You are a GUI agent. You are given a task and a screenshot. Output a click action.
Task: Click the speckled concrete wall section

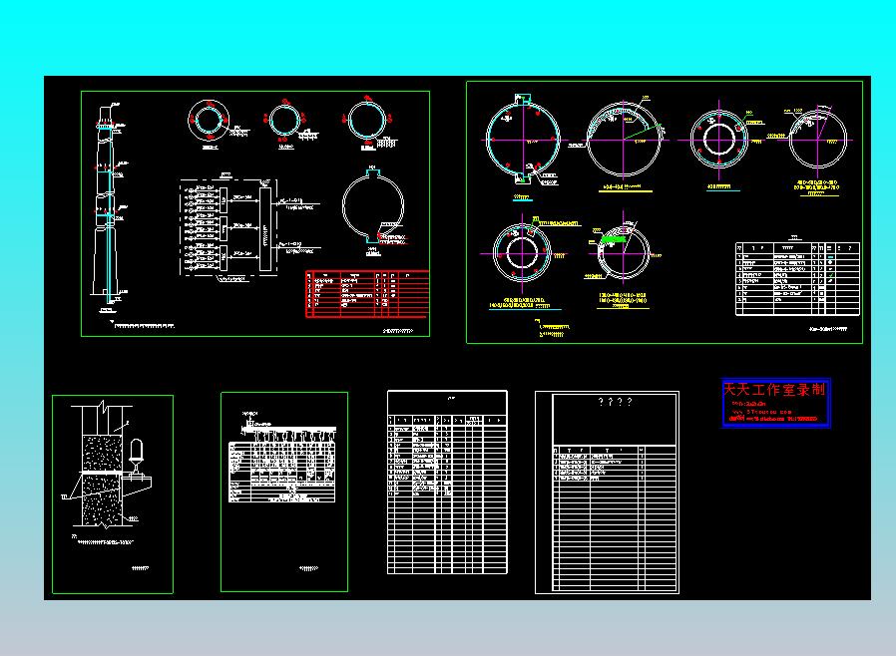tap(102, 480)
